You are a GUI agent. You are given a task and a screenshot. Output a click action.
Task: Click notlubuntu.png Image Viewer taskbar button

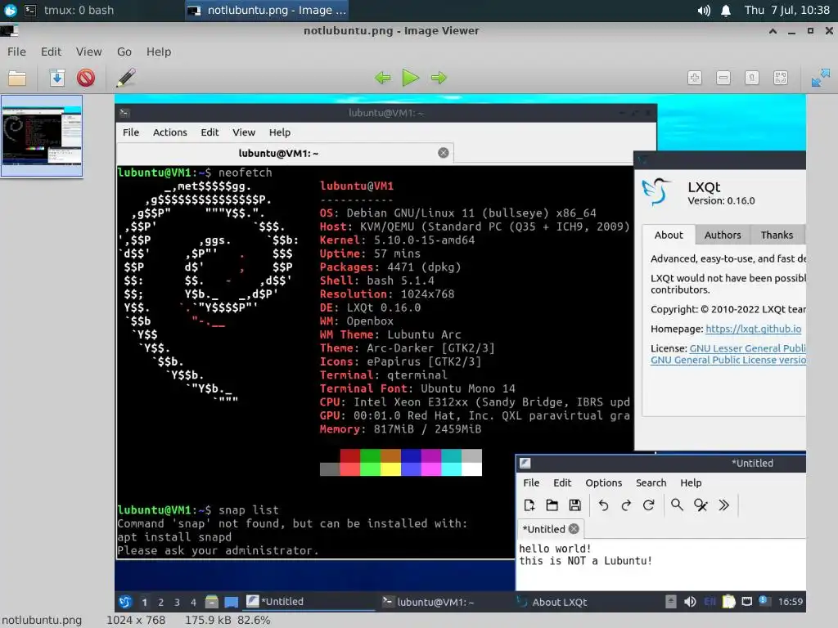point(268,10)
